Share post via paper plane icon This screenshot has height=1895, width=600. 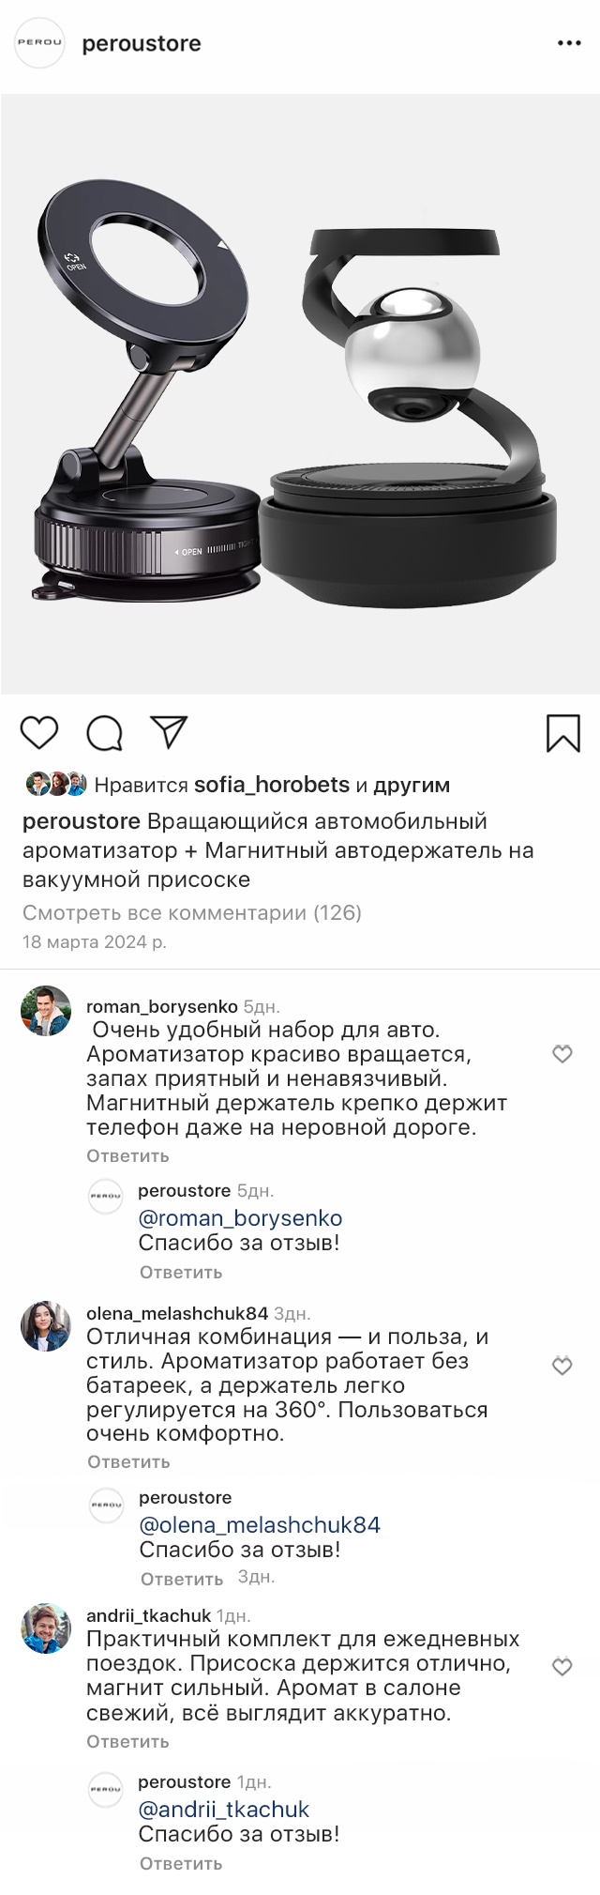(x=169, y=732)
